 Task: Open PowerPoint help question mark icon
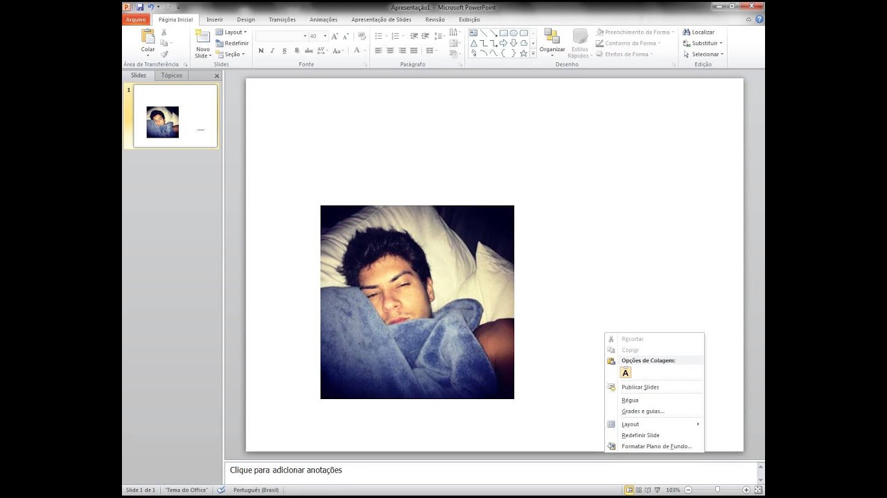759,19
